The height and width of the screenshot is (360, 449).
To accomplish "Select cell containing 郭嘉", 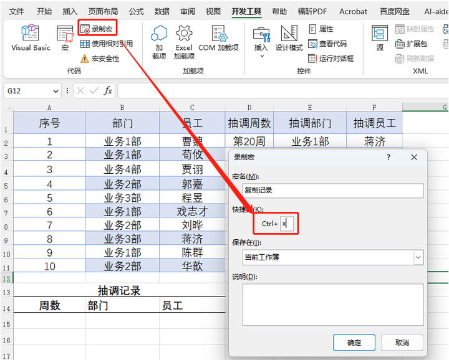I will point(192,184).
